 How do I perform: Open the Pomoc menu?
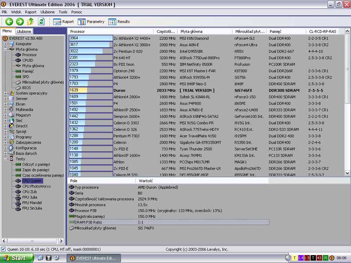point(76,12)
